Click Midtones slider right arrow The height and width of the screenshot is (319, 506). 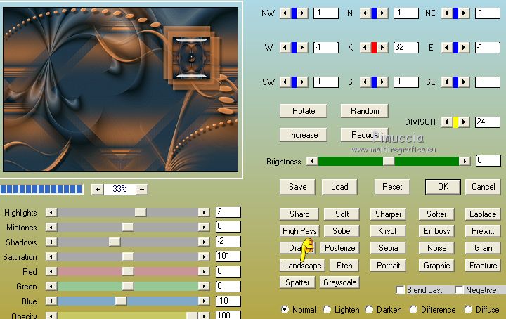coord(204,227)
